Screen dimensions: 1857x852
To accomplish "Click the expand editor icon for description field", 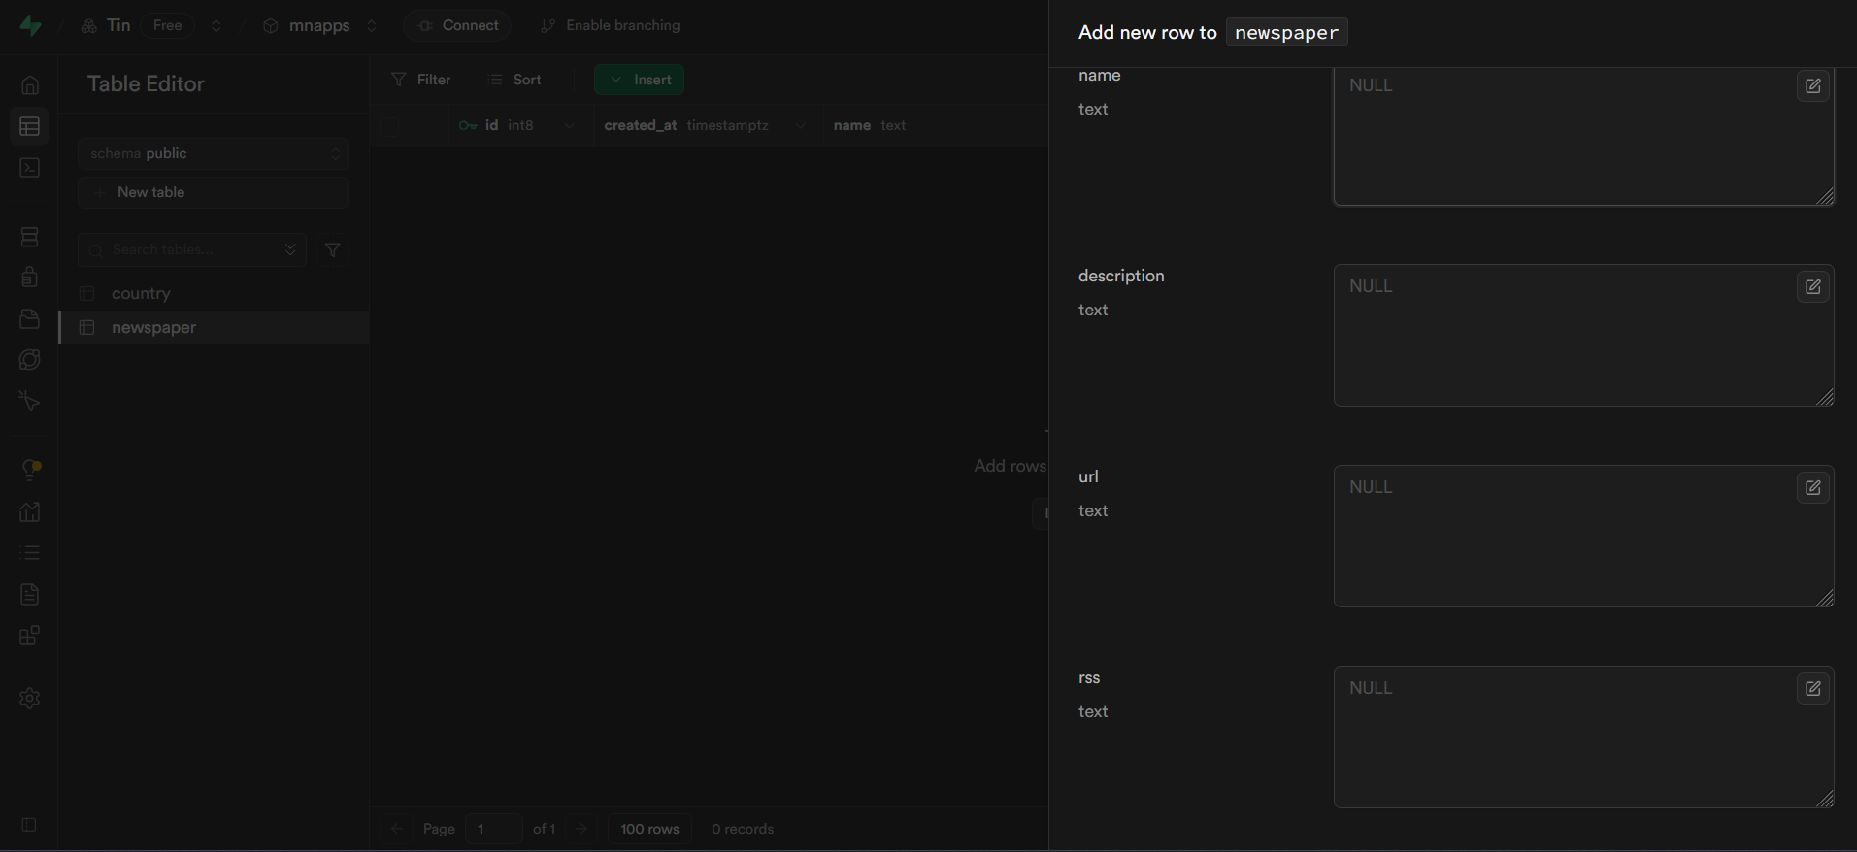I will (1812, 287).
